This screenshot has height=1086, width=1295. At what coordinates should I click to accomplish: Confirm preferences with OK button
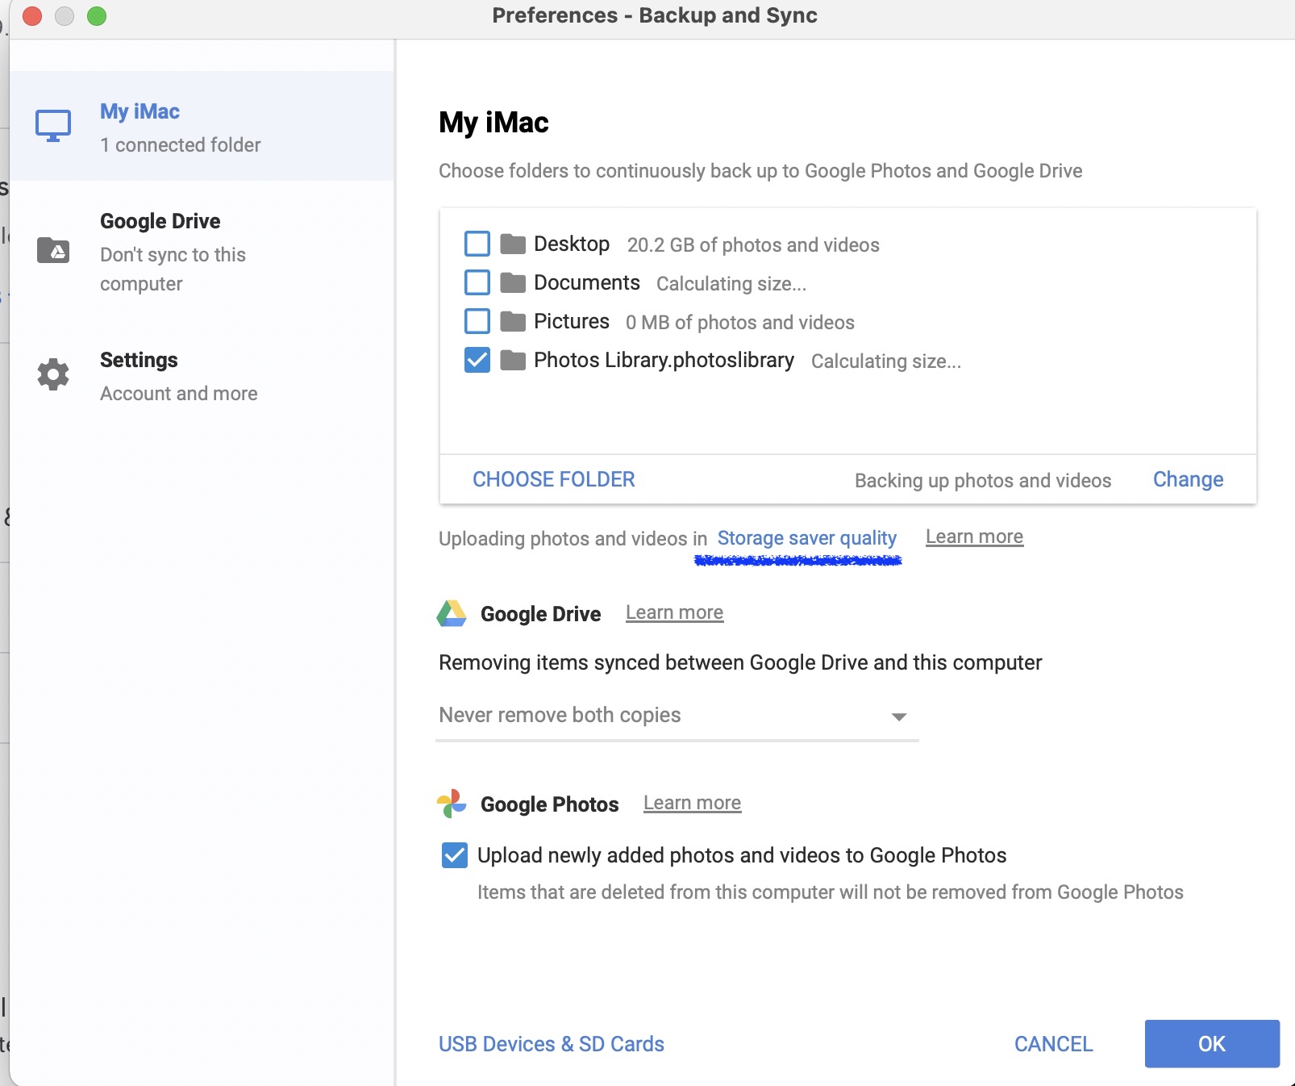pos(1212,1044)
